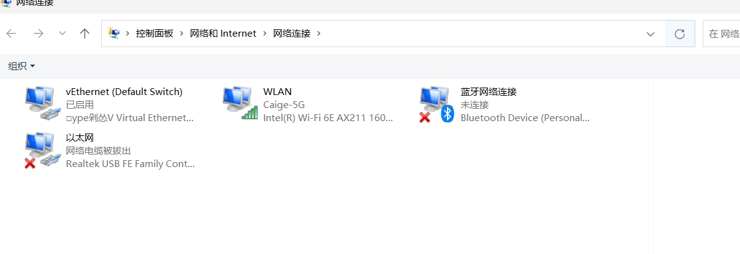Select the vEthernet (Default Switch) adapter icon
The image size is (740, 254).
(43, 105)
